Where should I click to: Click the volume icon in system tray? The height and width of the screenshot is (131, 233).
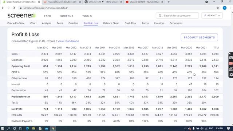pos(202,128)
